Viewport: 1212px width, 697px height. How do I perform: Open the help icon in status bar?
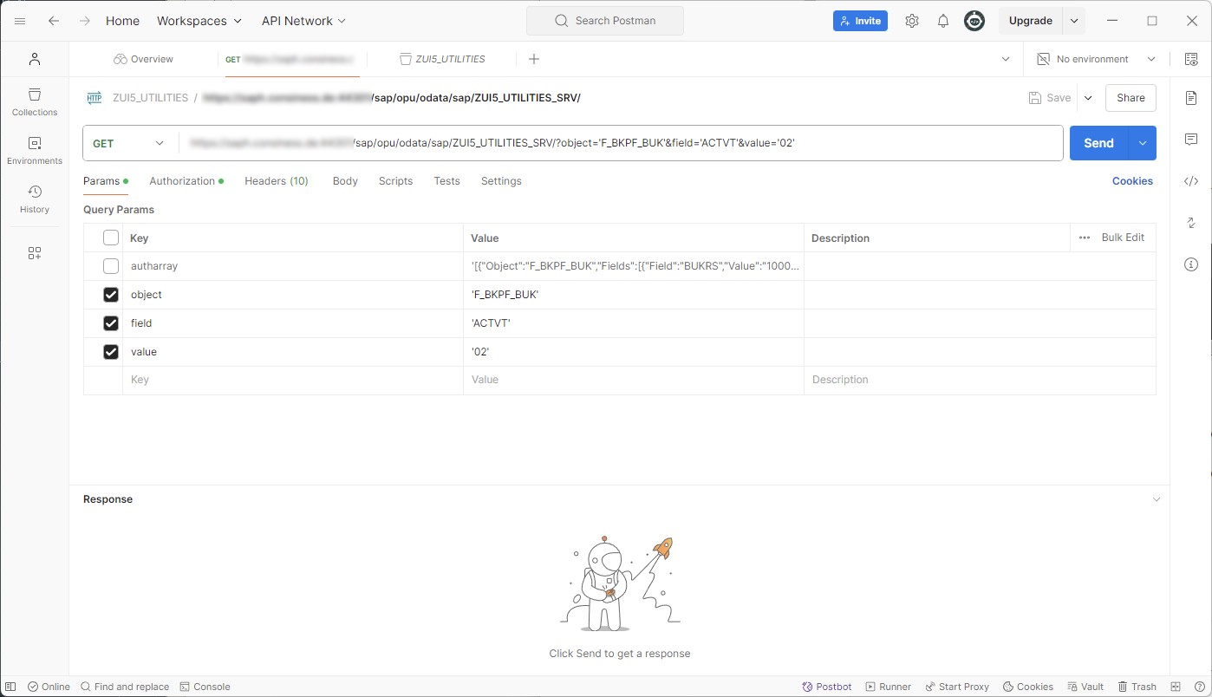(1200, 687)
